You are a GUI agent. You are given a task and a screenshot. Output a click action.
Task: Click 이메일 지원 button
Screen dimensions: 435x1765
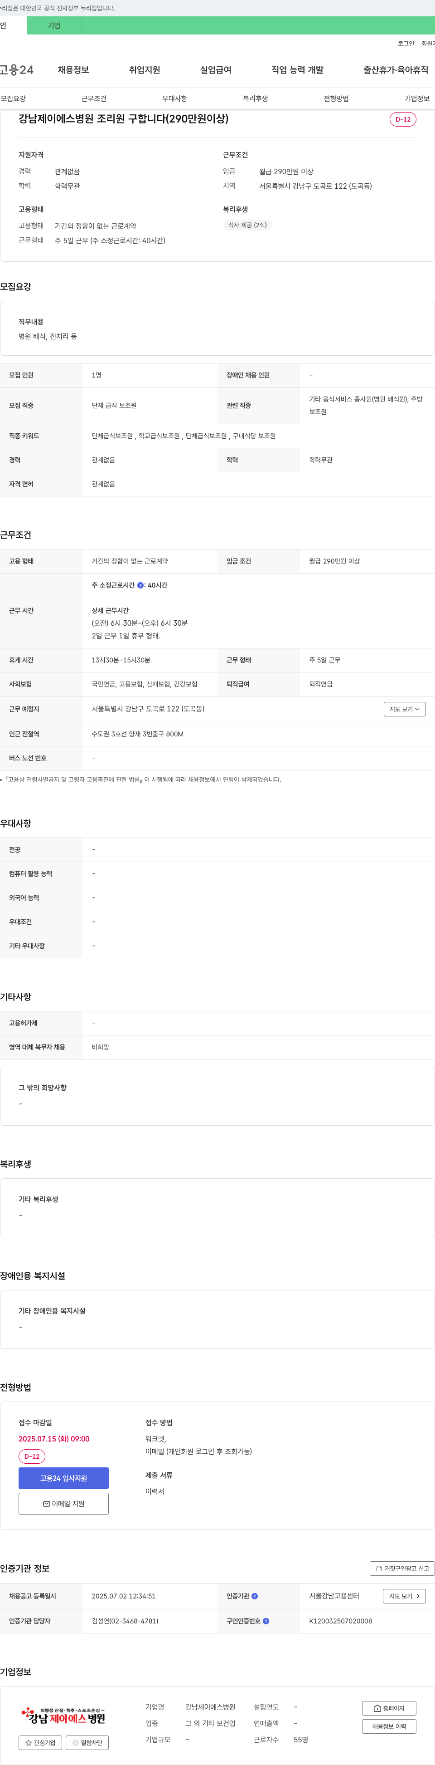tap(63, 1503)
